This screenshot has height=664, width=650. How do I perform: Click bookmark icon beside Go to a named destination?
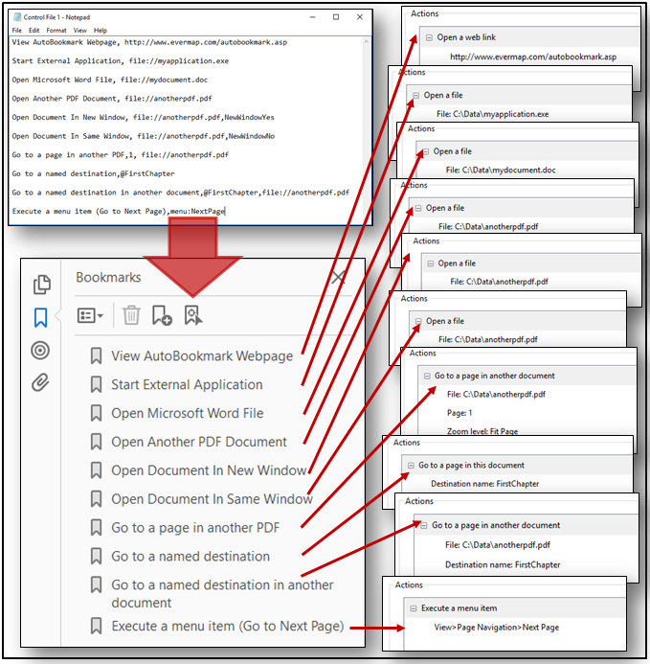tap(96, 557)
